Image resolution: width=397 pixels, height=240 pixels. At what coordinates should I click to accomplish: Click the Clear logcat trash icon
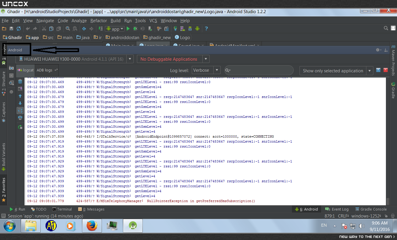click(20, 82)
